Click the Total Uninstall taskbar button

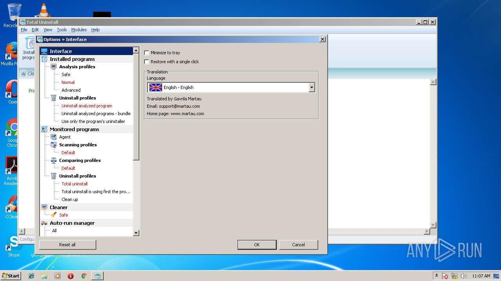click(x=97, y=276)
